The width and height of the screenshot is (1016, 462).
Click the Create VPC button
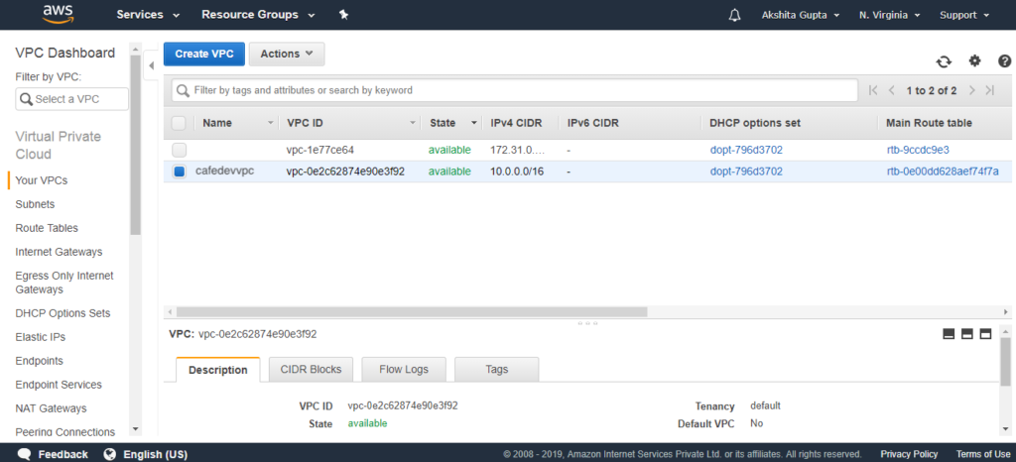(204, 54)
